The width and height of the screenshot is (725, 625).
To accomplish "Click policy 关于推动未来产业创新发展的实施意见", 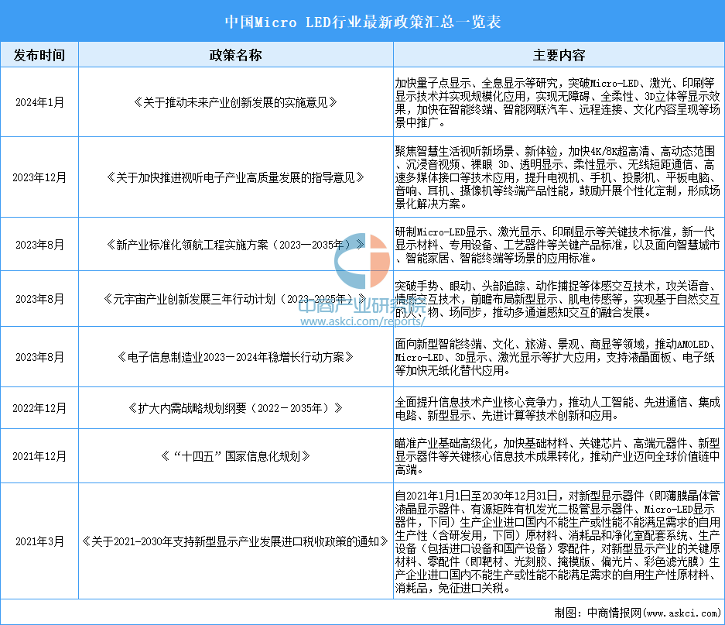I will coord(236,102).
